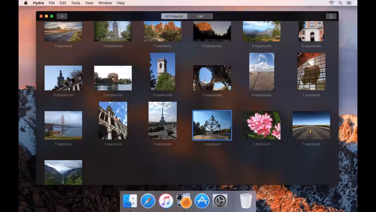This screenshot has height=212, width=376.
Task: Select the cloudy mountain valley thumbnail
Action: [63, 172]
